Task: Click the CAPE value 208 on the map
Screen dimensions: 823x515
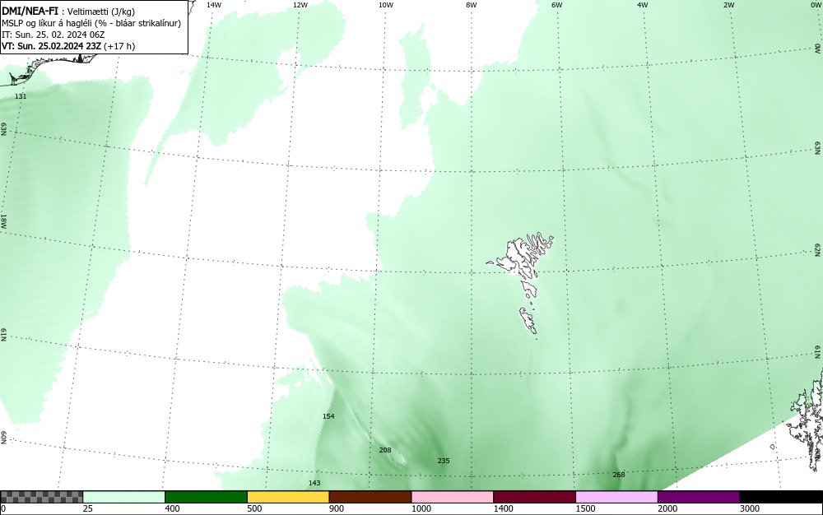Action: [385, 450]
